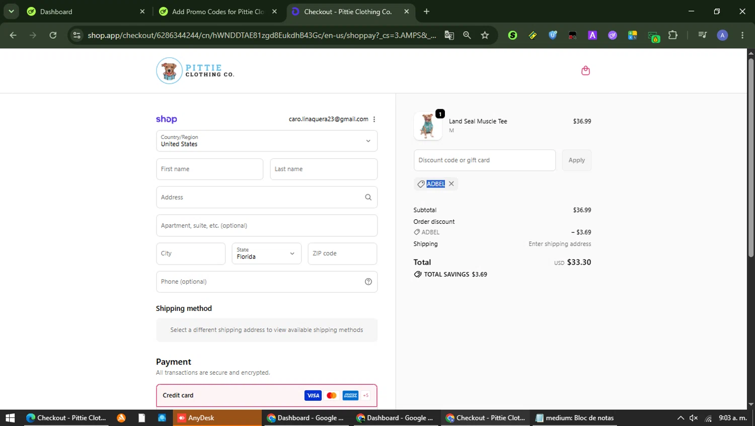This screenshot has width=755, height=426.
Task: Close the Add Promo Codes tab
Action: (x=274, y=11)
